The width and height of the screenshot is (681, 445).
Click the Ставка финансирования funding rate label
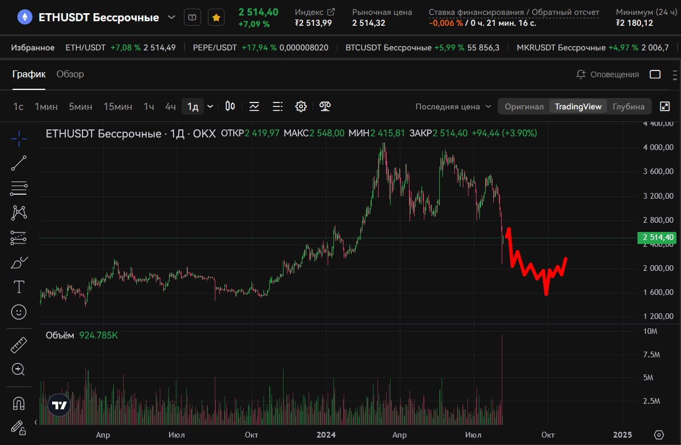pos(514,12)
